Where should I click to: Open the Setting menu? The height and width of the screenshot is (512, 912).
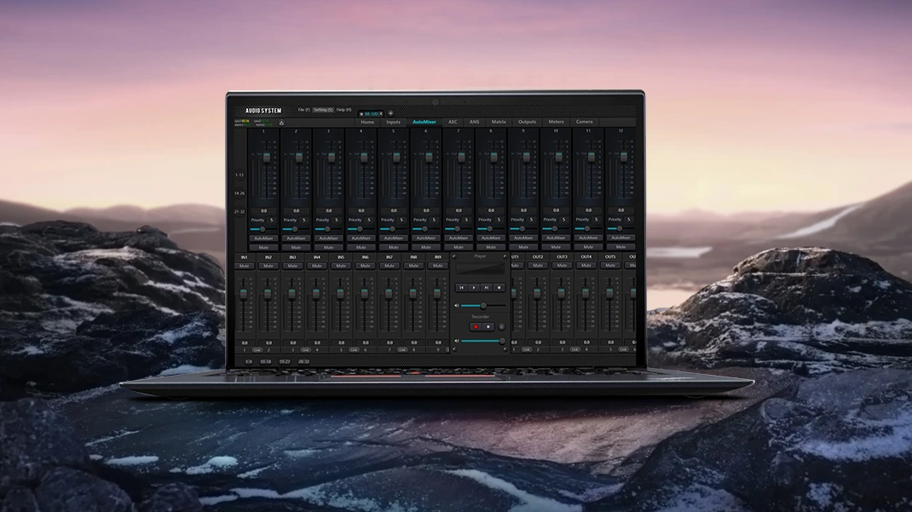(322, 110)
